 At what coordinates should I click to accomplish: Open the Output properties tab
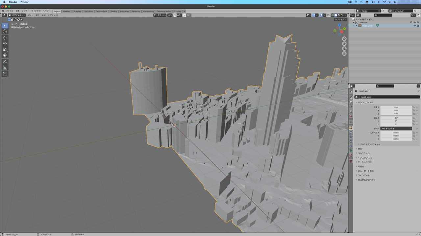click(x=351, y=102)
